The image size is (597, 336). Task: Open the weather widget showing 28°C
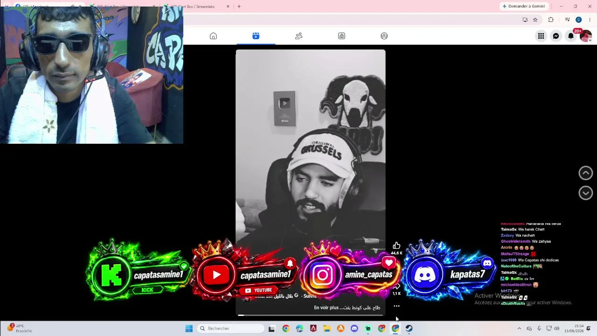(x=19, y=329)
